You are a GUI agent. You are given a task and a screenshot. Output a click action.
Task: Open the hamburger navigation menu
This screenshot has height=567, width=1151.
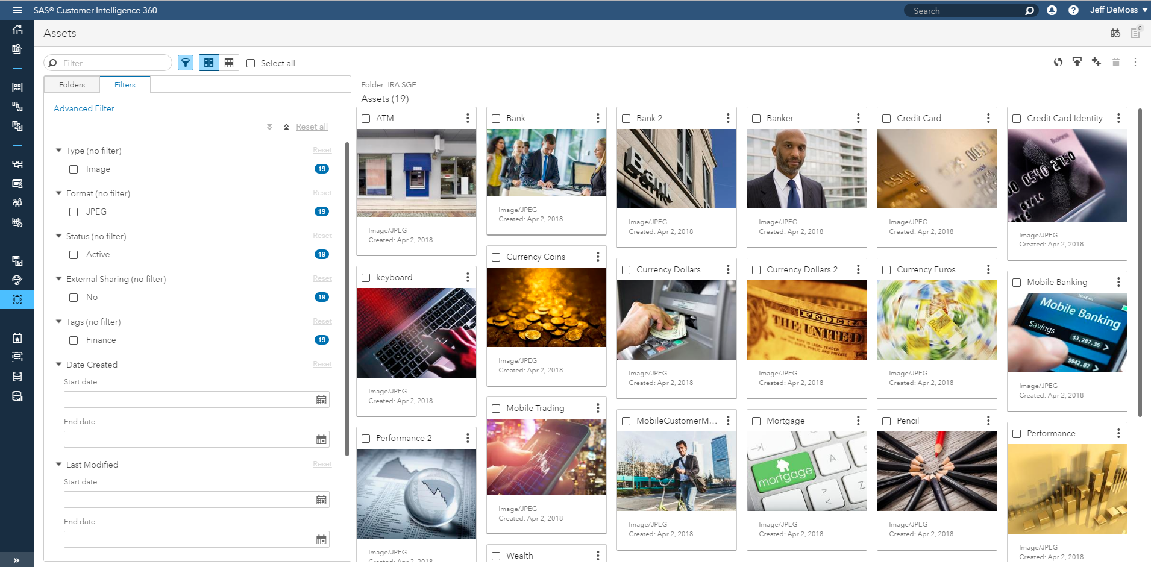point(17,10)
